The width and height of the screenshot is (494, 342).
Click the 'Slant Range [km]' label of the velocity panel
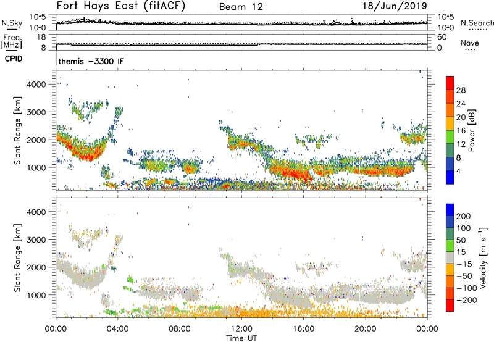[x=17, y=257]
